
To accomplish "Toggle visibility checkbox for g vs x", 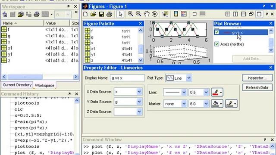I will tap(217, 32).
